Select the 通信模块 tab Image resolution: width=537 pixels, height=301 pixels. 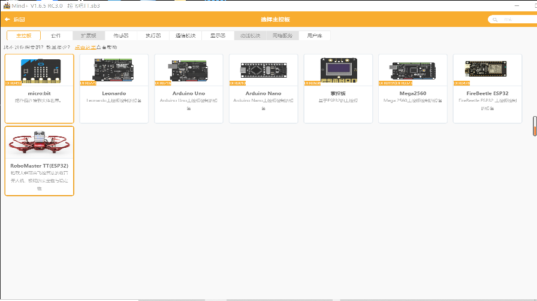(185, 35)
